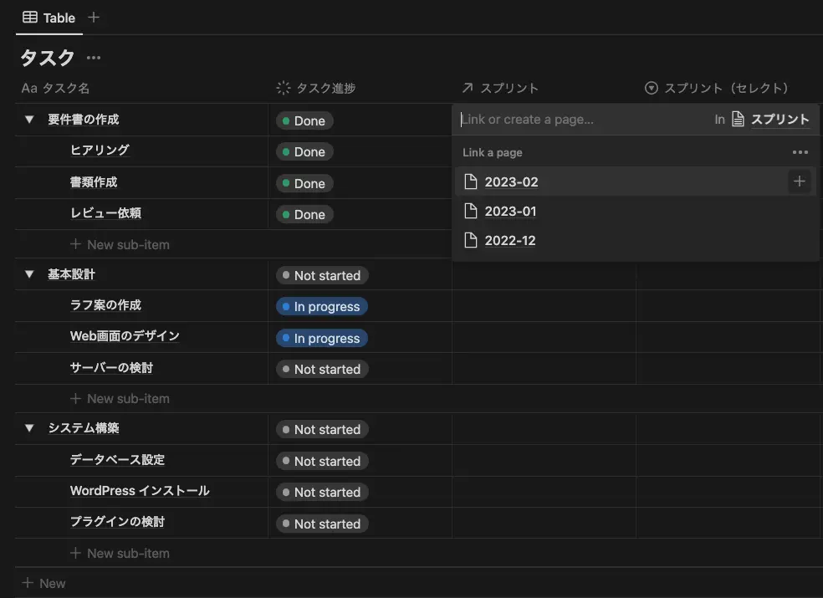Open the three-dot menu beside タスク title

click(94, 58)
